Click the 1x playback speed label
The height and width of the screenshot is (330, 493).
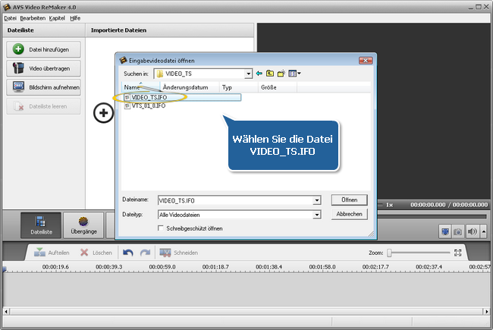point(390,205)
